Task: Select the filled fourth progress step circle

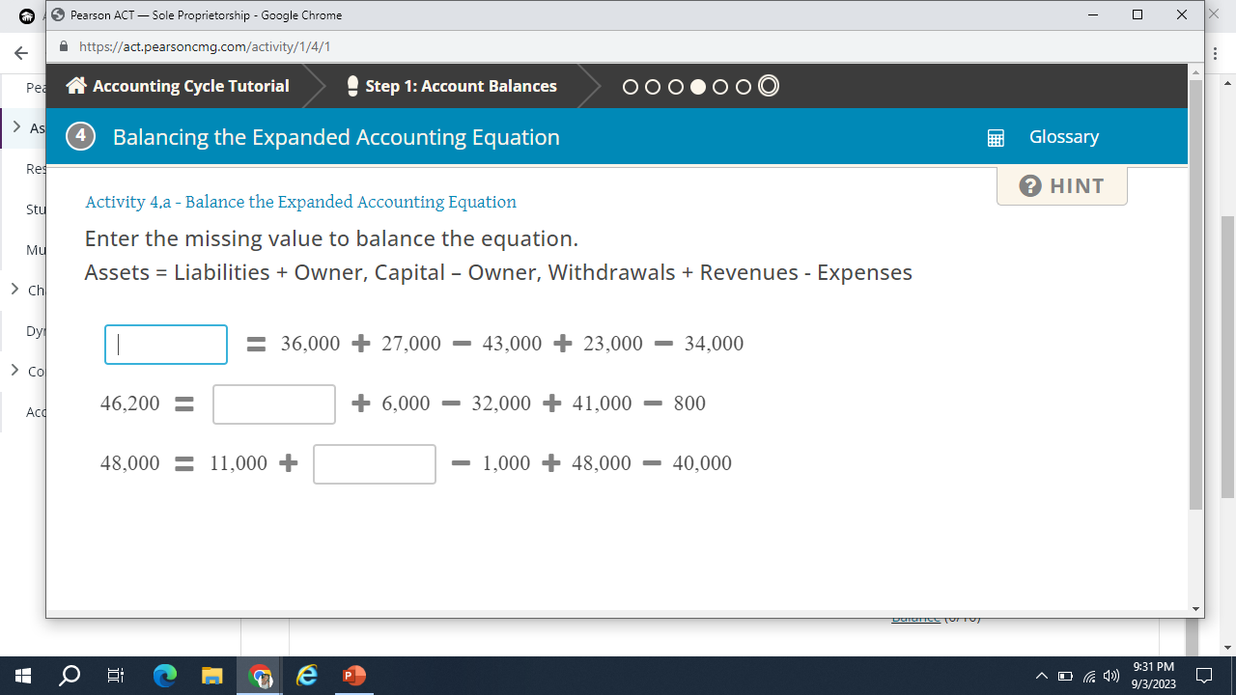Action: click(698, 87)
